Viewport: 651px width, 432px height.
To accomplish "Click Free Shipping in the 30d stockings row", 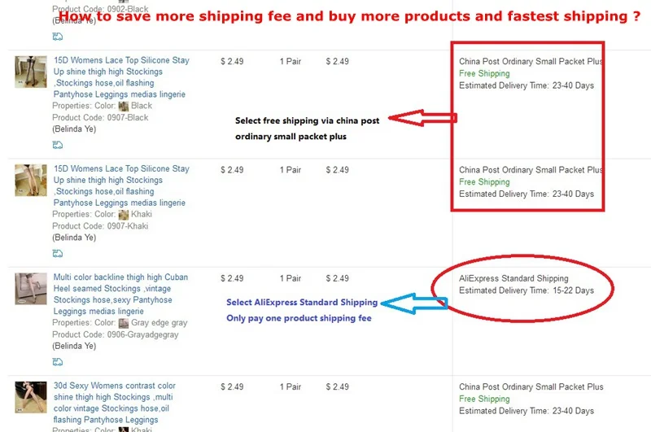I will [484, 399].
